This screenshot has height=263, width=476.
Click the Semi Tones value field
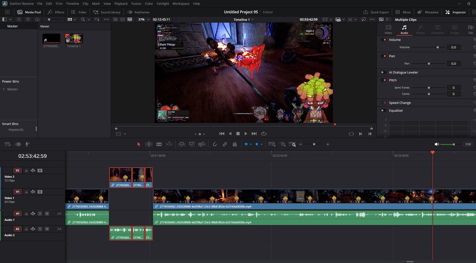click(454, 88)
